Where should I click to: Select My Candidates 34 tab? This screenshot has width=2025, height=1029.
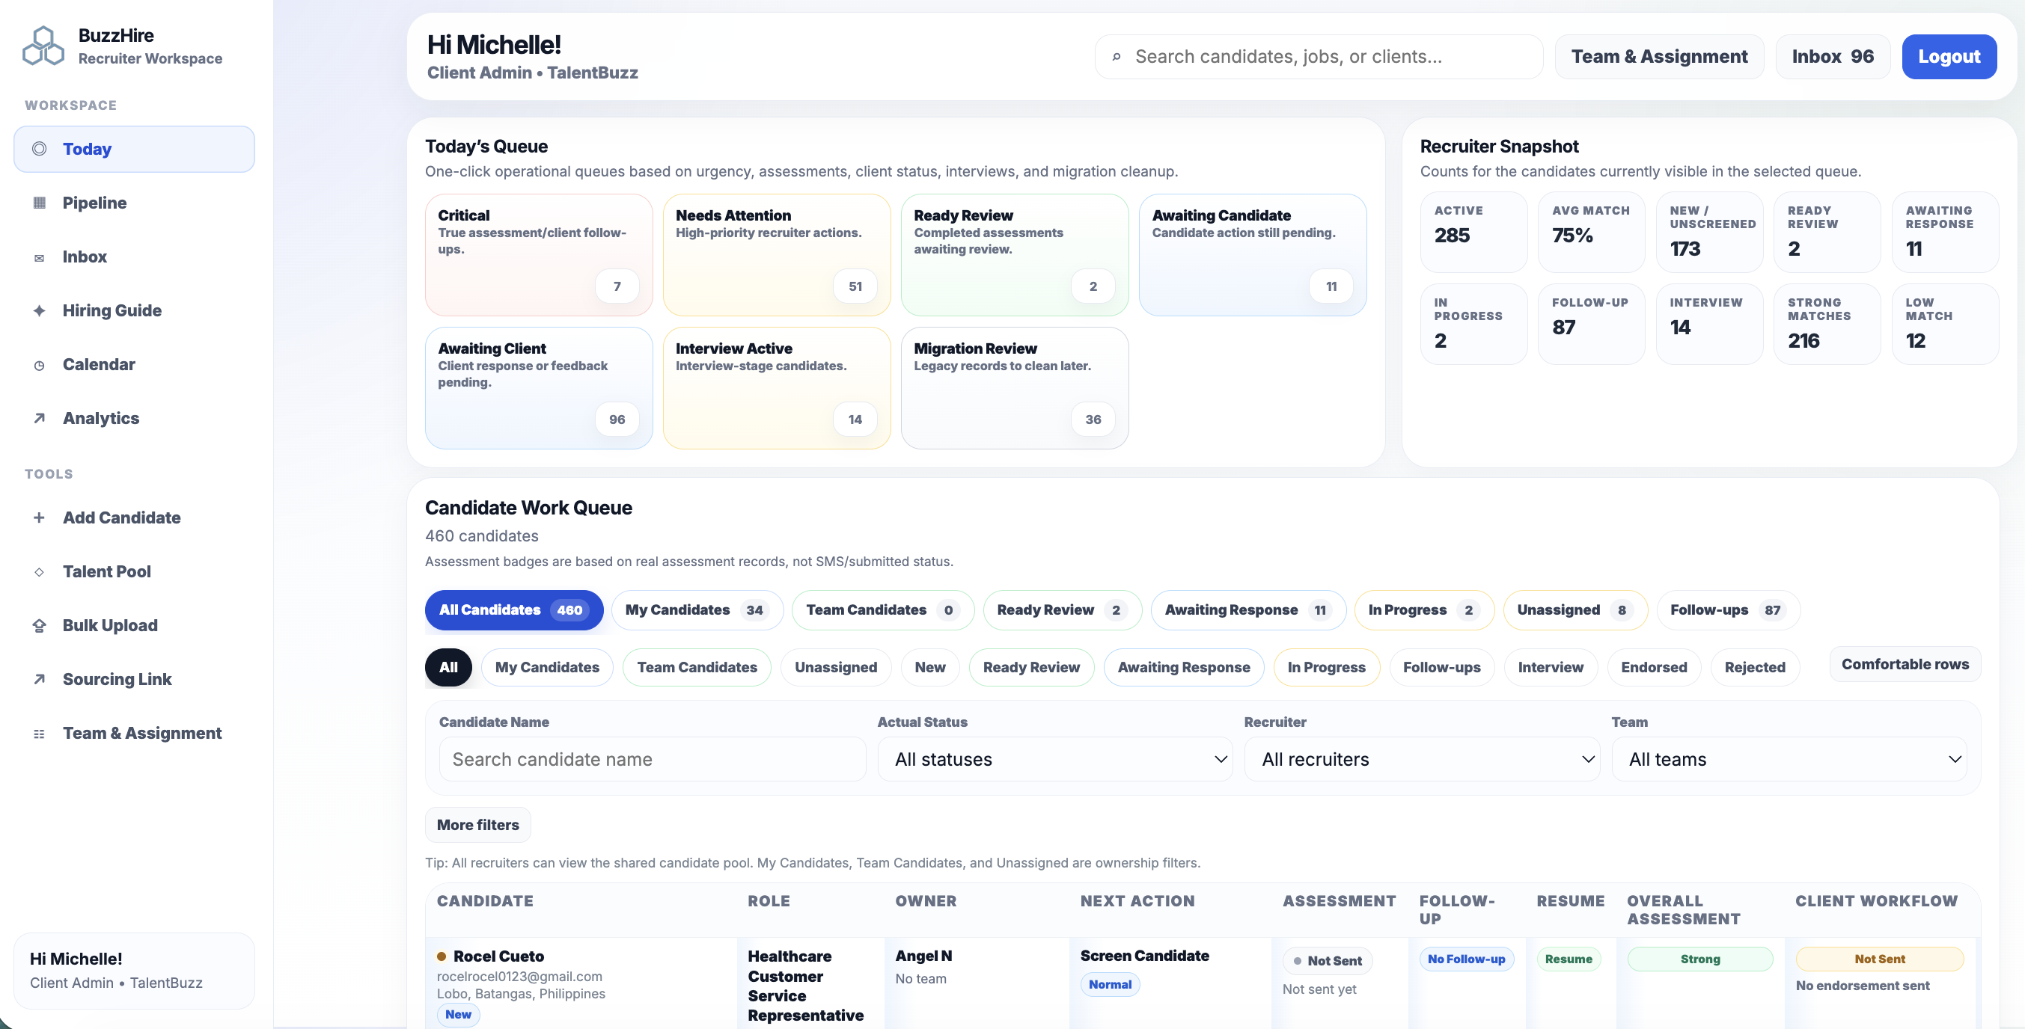click(697, 609)
